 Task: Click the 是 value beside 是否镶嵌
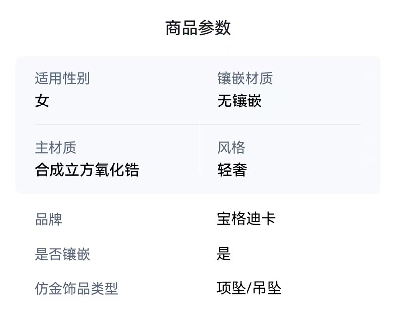pos(224,254)
